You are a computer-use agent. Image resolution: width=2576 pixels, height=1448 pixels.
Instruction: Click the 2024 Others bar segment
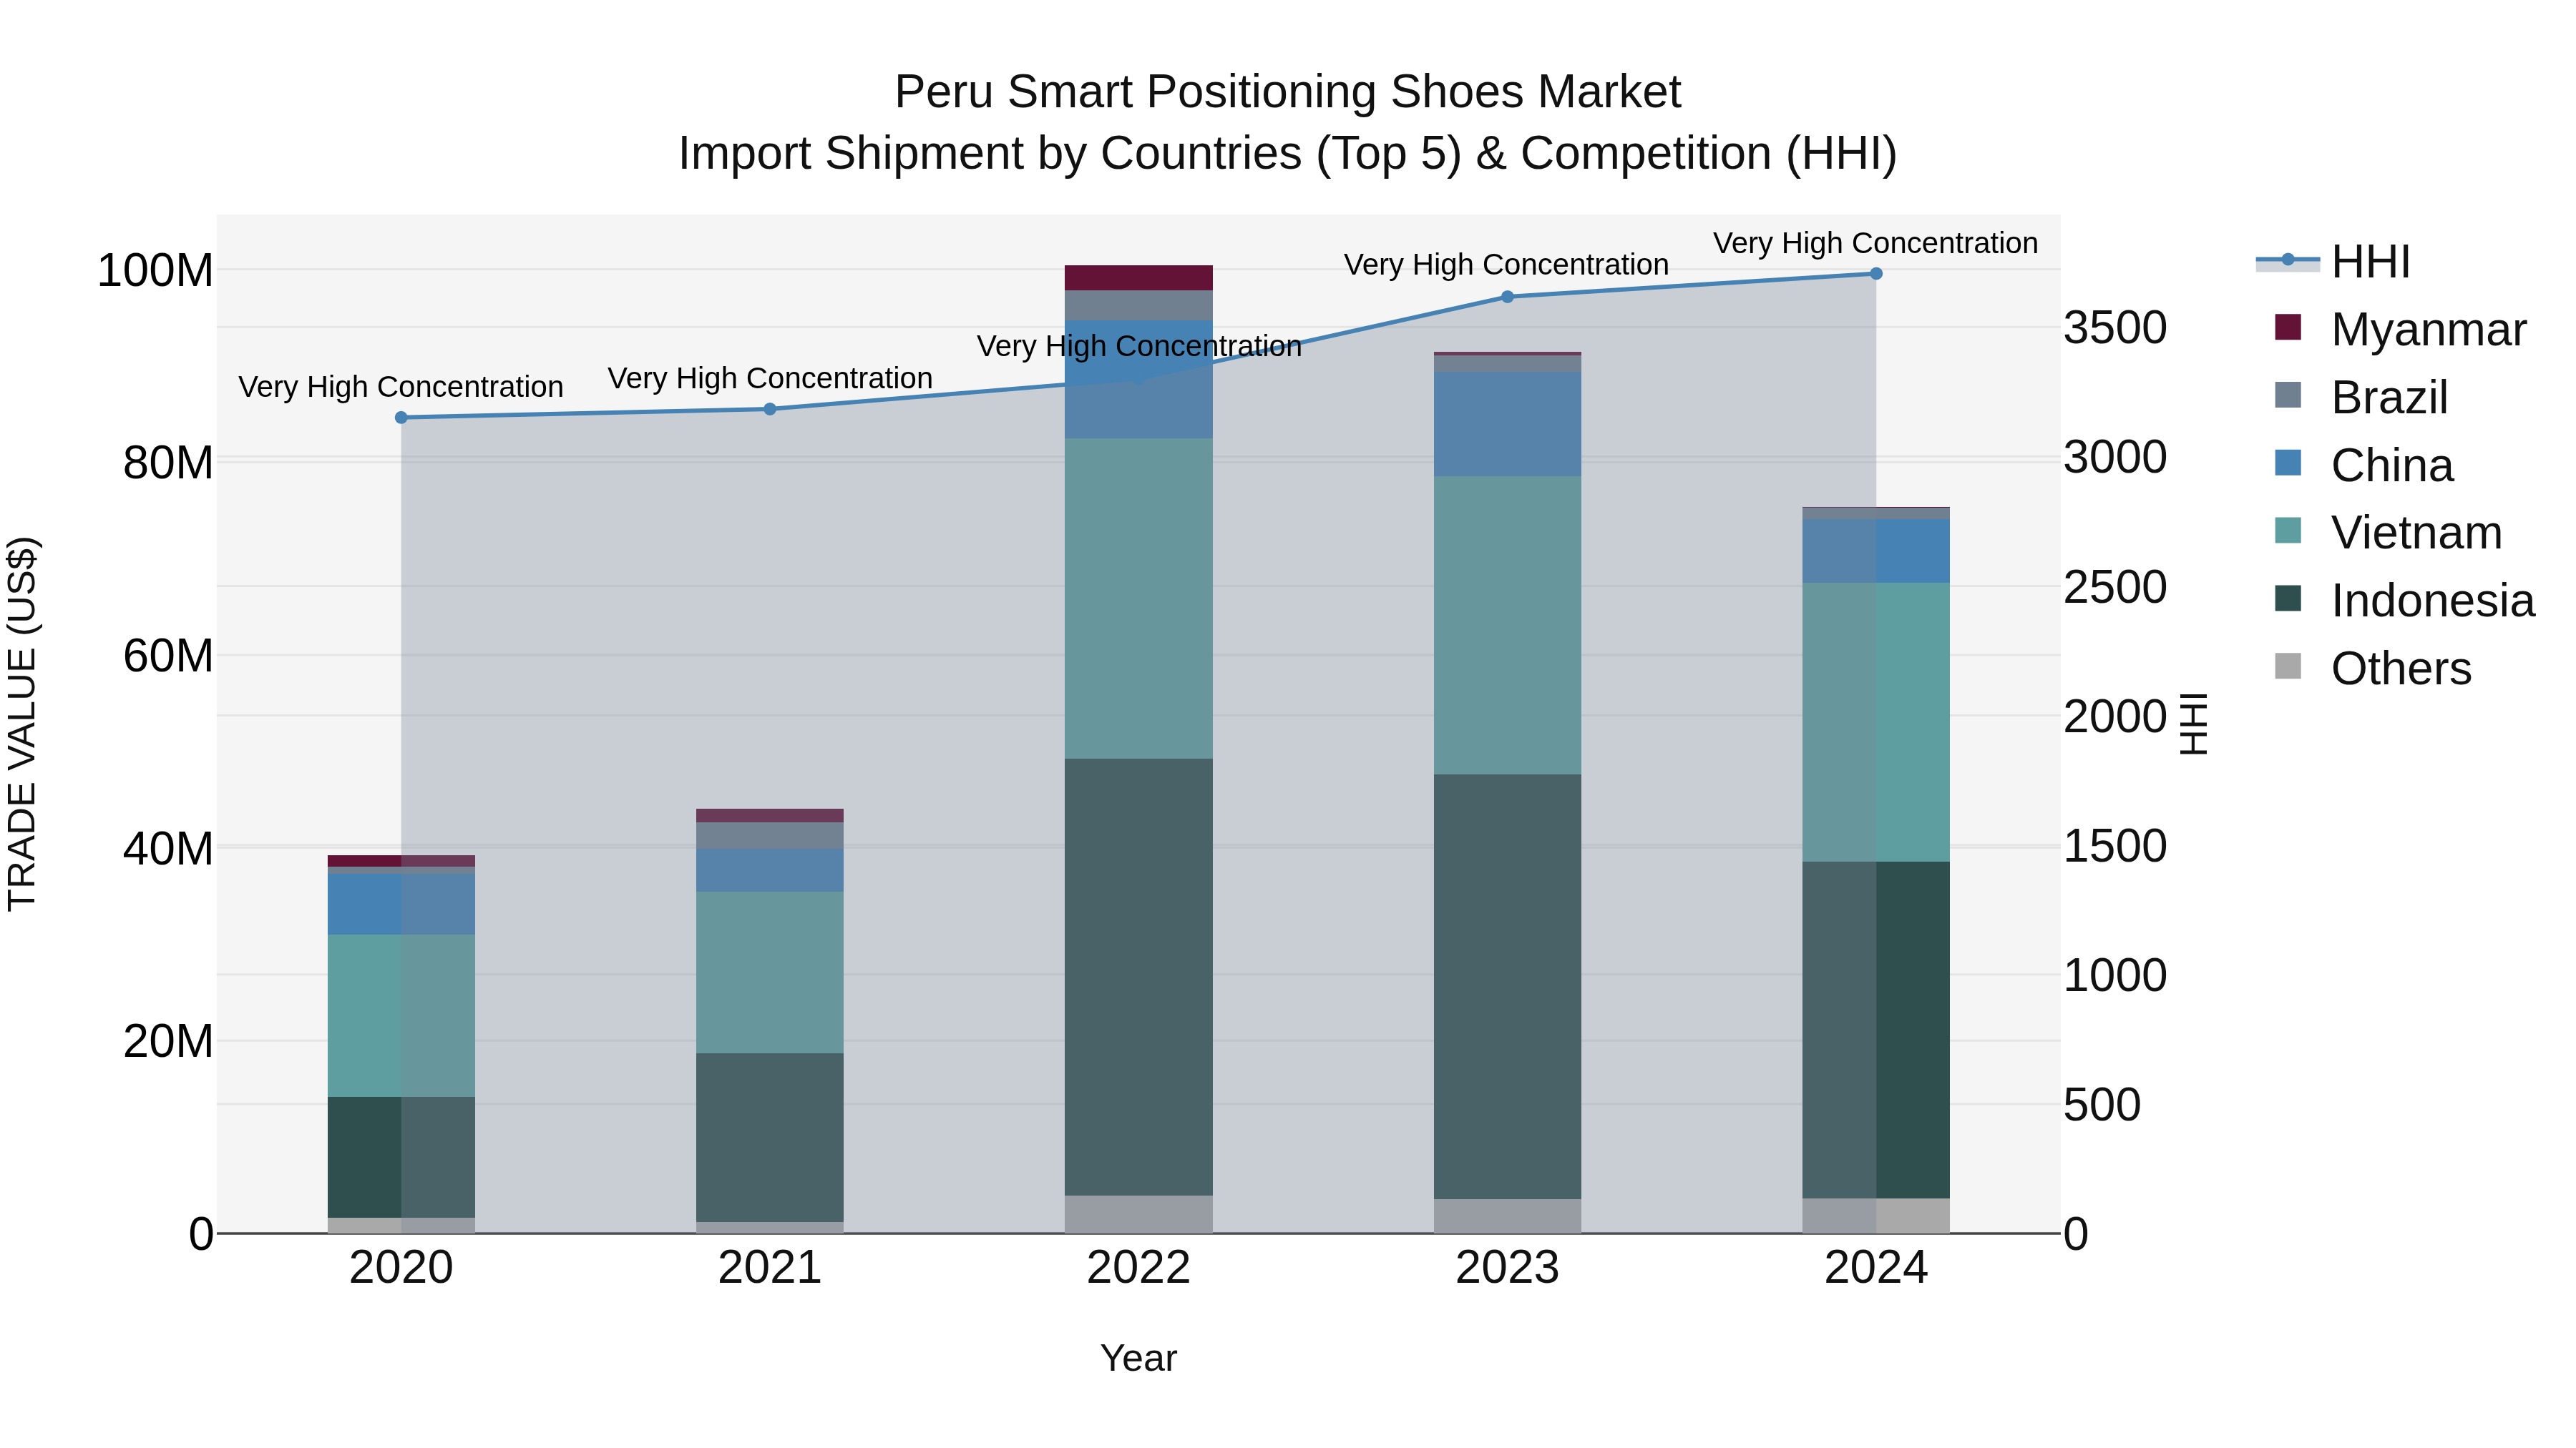coord(1876,1216)
